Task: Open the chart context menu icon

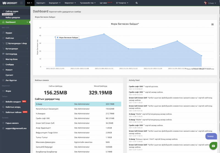Action: (x=212, y=24)
